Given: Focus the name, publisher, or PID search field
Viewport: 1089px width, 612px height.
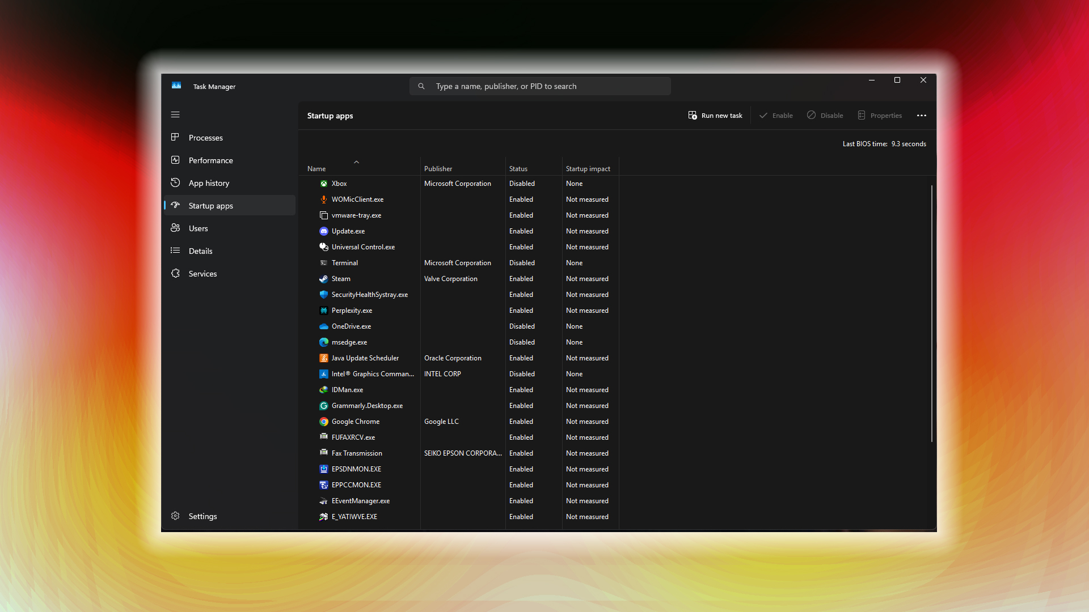Looking at the screenshot, I should pyautogui.click(x=540, y=86).
